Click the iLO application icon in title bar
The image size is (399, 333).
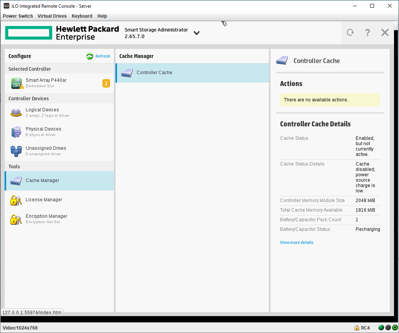coord(7,6)
